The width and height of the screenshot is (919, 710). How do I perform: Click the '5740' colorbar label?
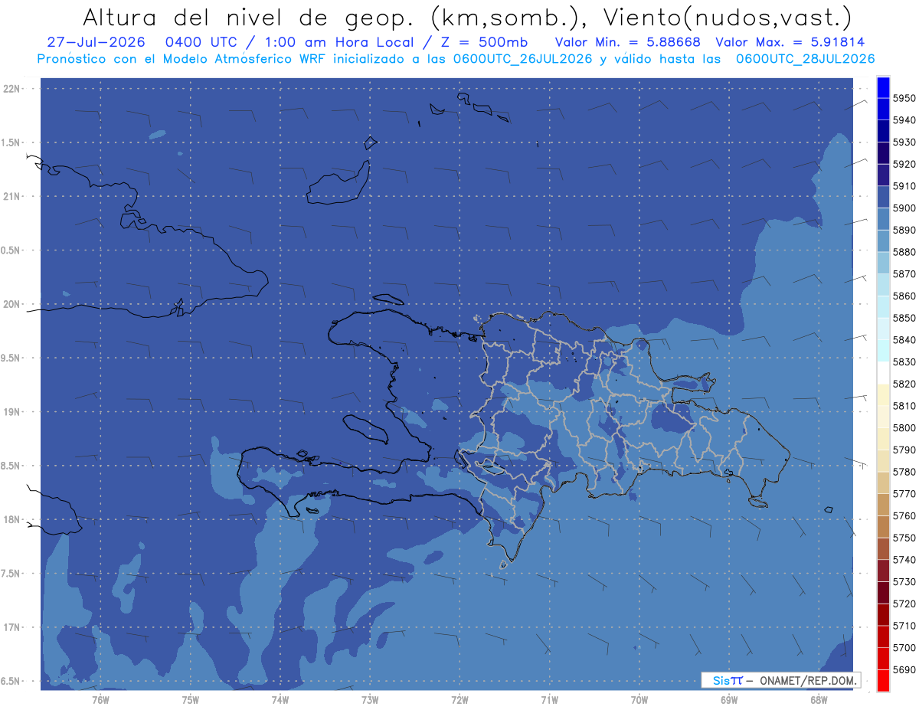tap(904, 560)
